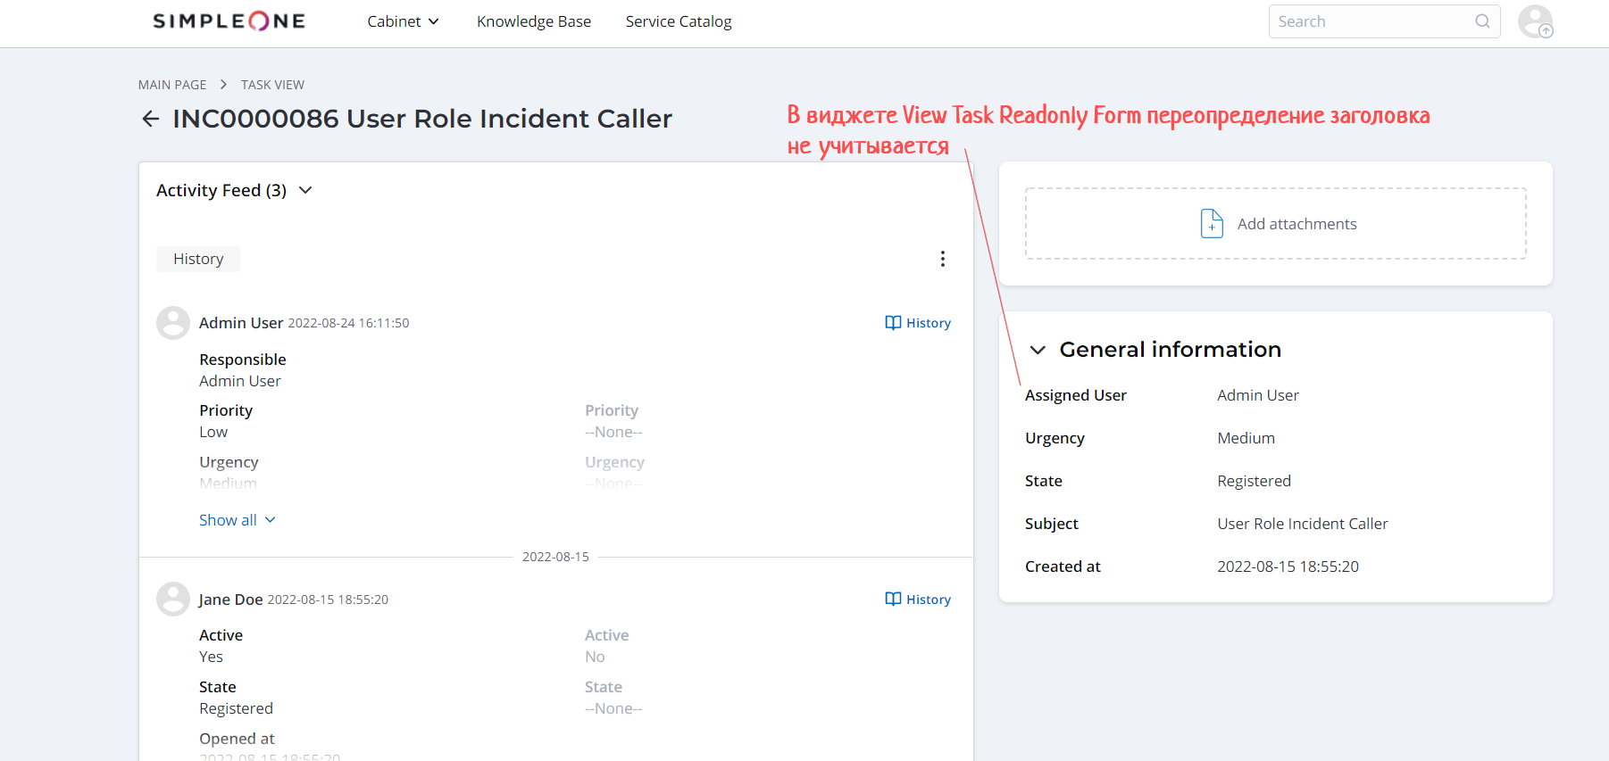Expand the Cabinet dropdown menu
This screenshot has height=761, width=1609.
(403, 21)
